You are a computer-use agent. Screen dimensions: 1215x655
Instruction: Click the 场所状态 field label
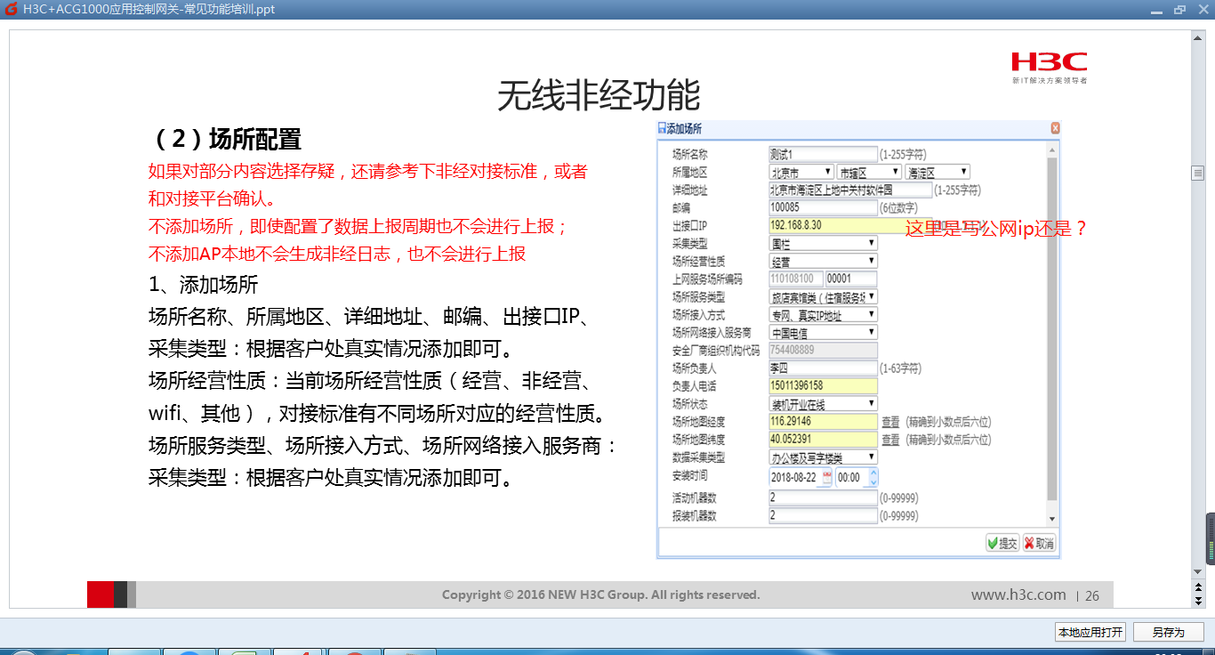689,404
